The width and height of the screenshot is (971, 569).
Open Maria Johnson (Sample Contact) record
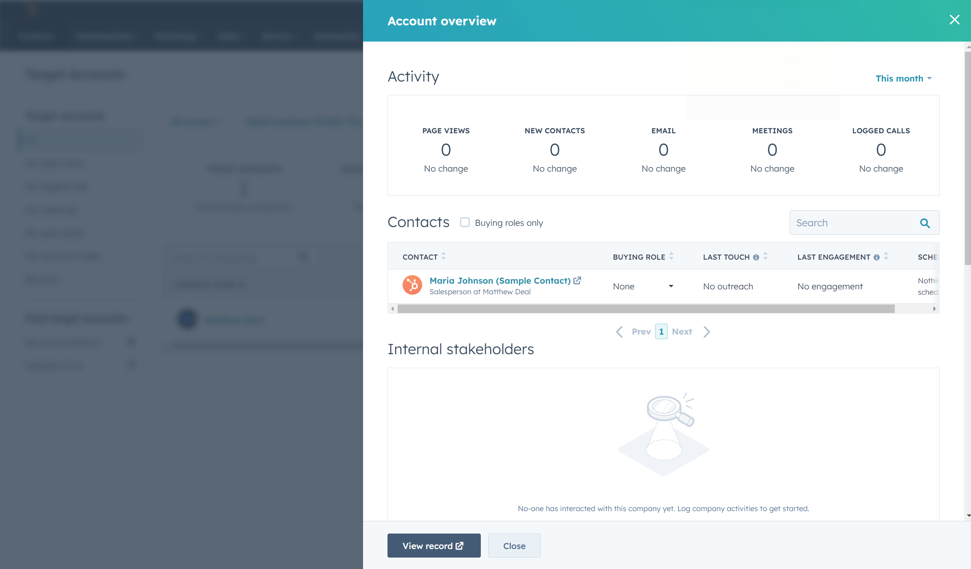pos(500,280)
